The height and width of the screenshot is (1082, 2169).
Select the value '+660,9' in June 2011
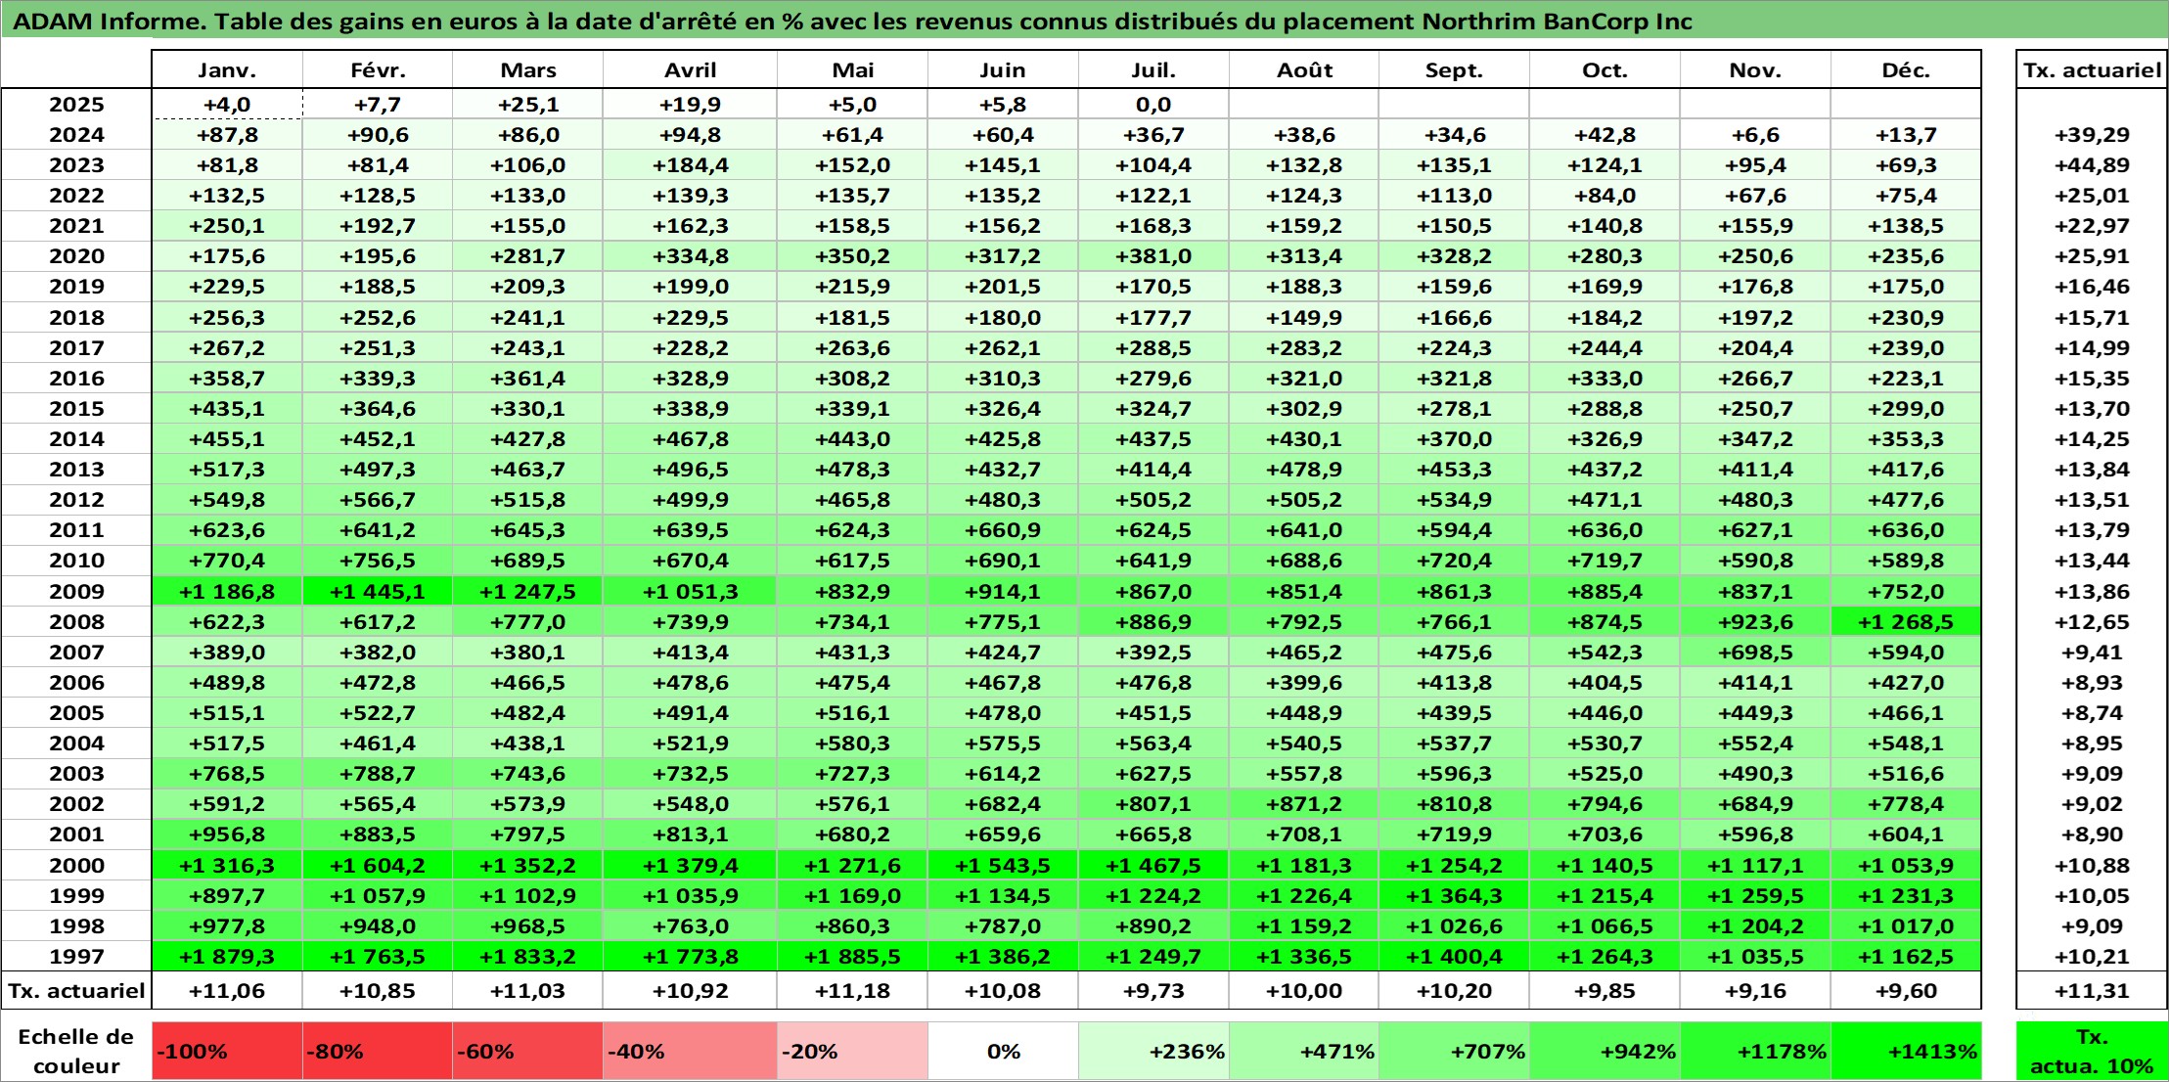pyautogui.click(x=1003, y=530)
